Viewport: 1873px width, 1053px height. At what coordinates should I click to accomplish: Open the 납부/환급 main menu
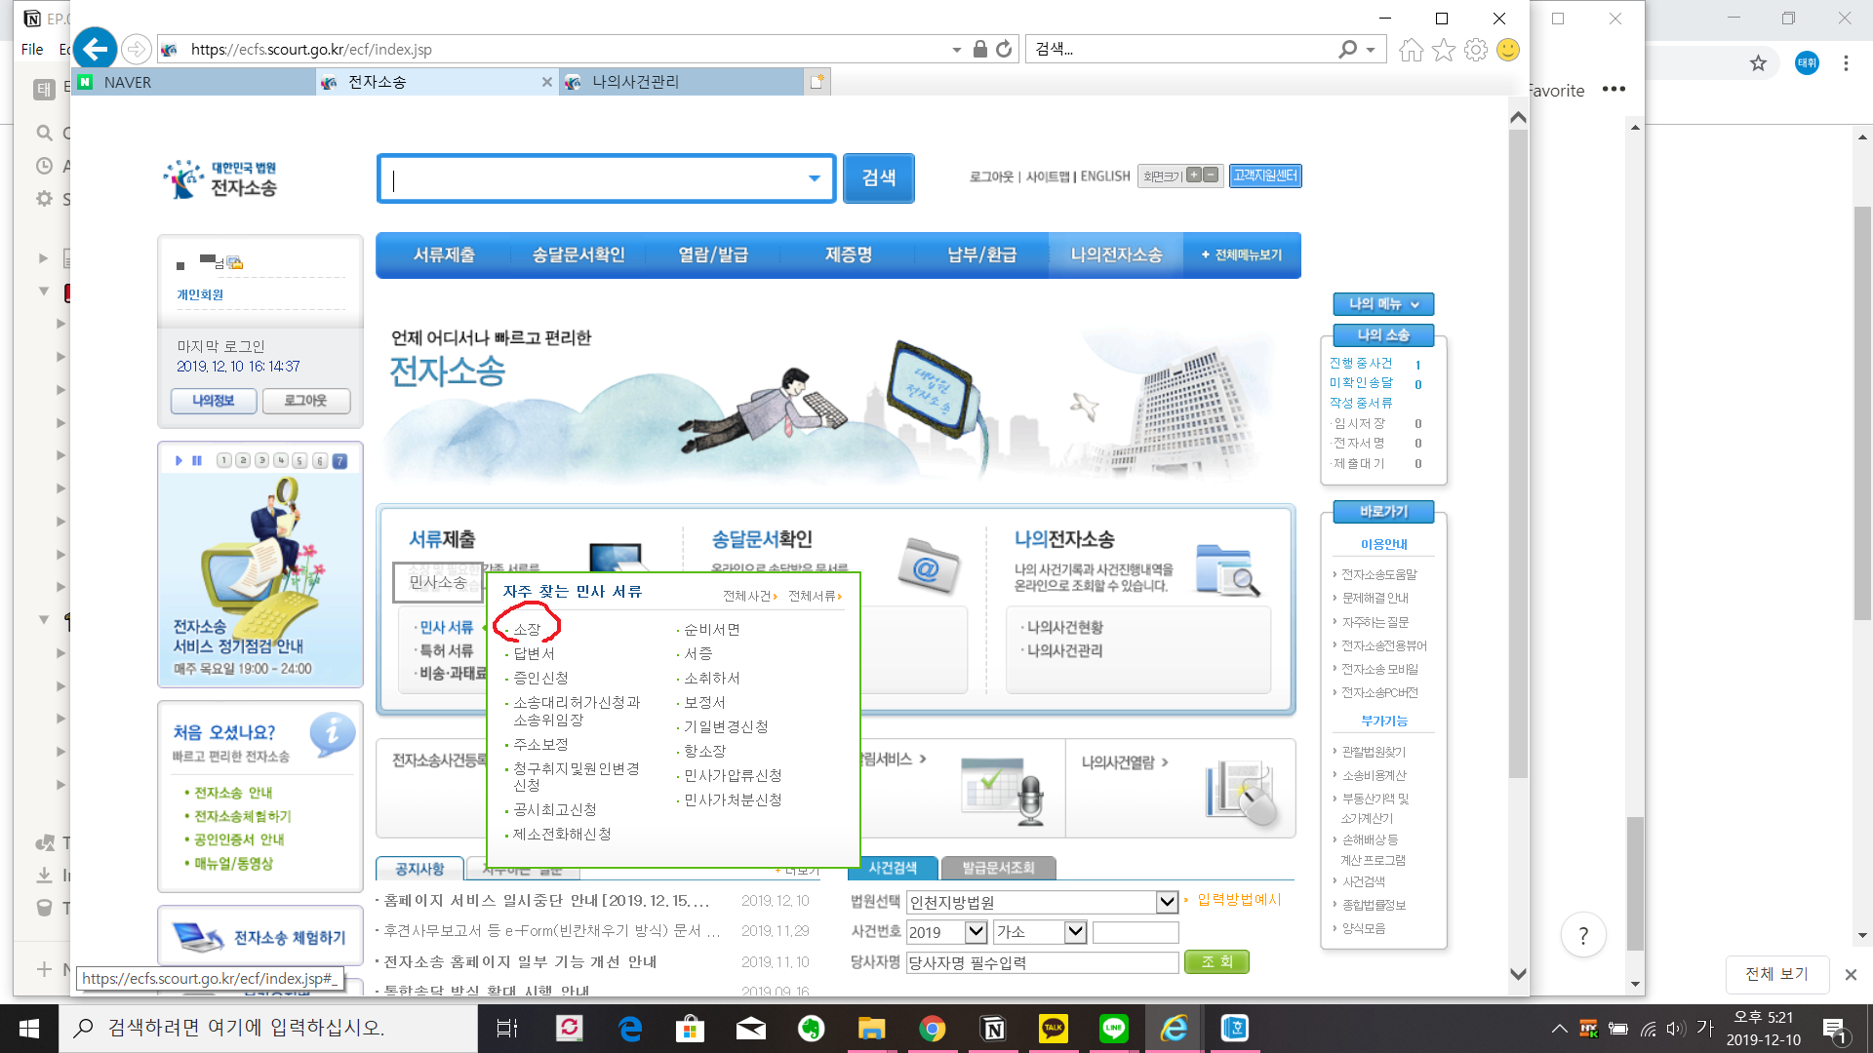[982, 254]
